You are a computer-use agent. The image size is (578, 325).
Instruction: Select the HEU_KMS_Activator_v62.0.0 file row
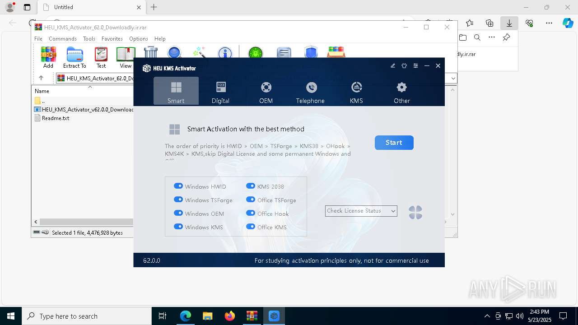tap(84, 109)
